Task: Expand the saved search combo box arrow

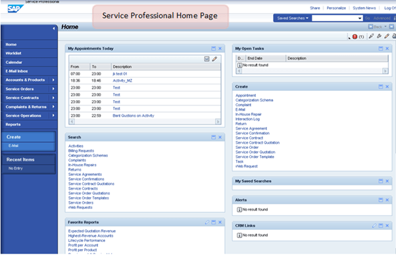Action: [360, 18]
